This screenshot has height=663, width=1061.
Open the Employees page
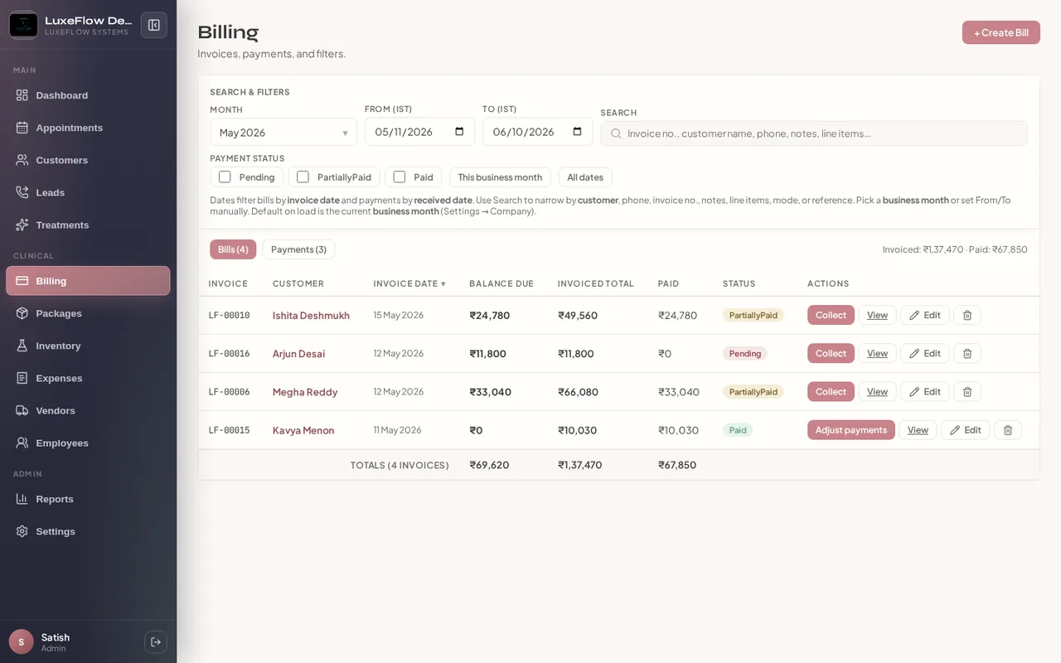[x=88, y=443]
